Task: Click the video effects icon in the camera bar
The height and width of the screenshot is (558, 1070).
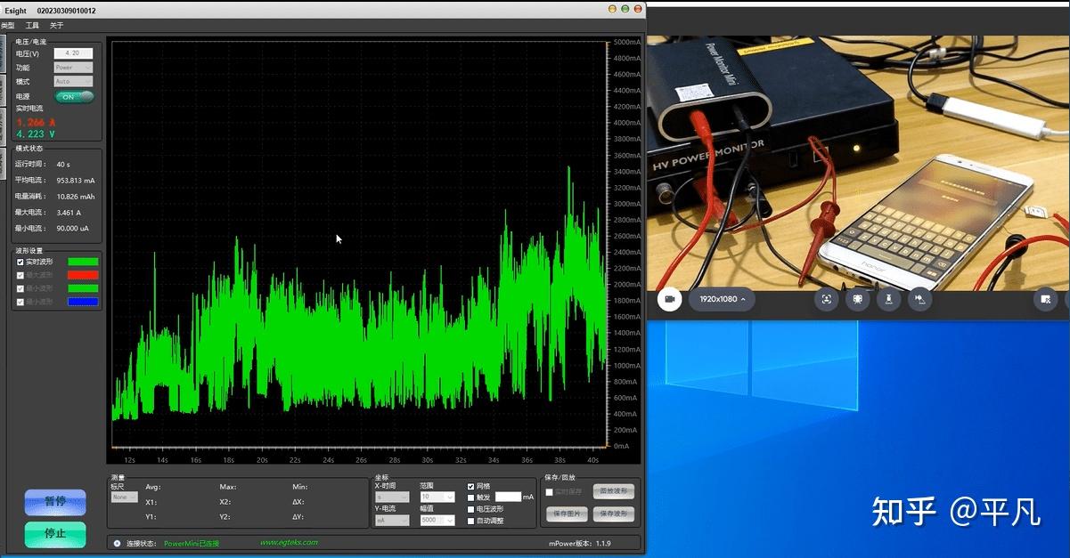Action: [x=857, y=300]
